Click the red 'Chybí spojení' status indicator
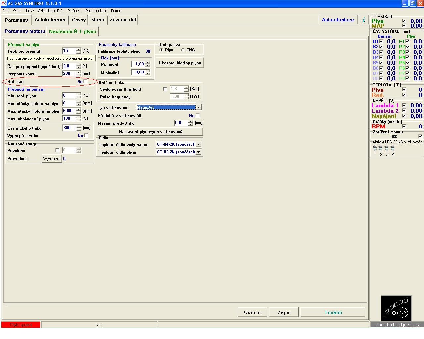424x339 pixels. [x=21, y=325]
